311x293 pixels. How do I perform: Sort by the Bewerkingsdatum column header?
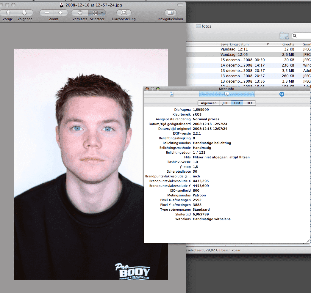click(x=243, y=44)
